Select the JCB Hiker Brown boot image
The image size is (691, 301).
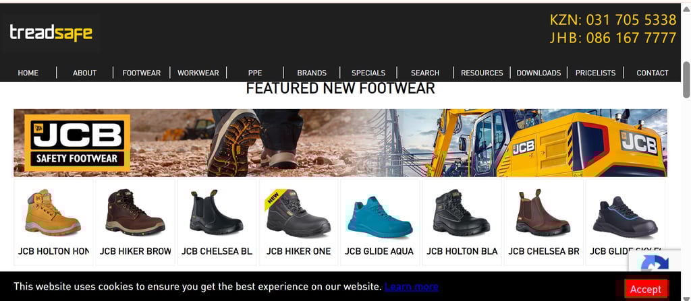pyautogui.click(x=135, y=213)
